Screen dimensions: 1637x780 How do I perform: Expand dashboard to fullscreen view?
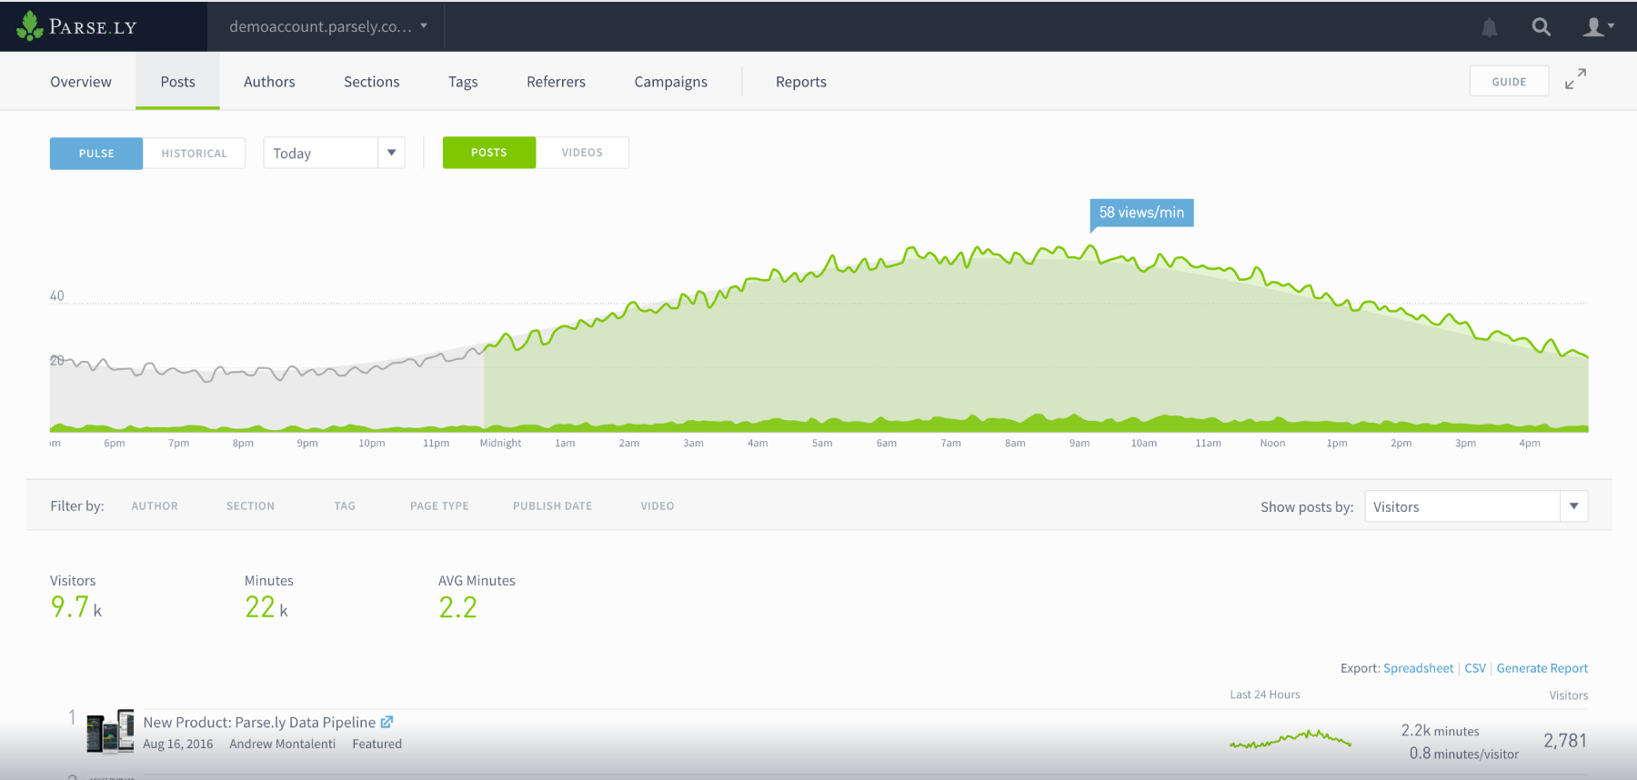(1575, 80)
